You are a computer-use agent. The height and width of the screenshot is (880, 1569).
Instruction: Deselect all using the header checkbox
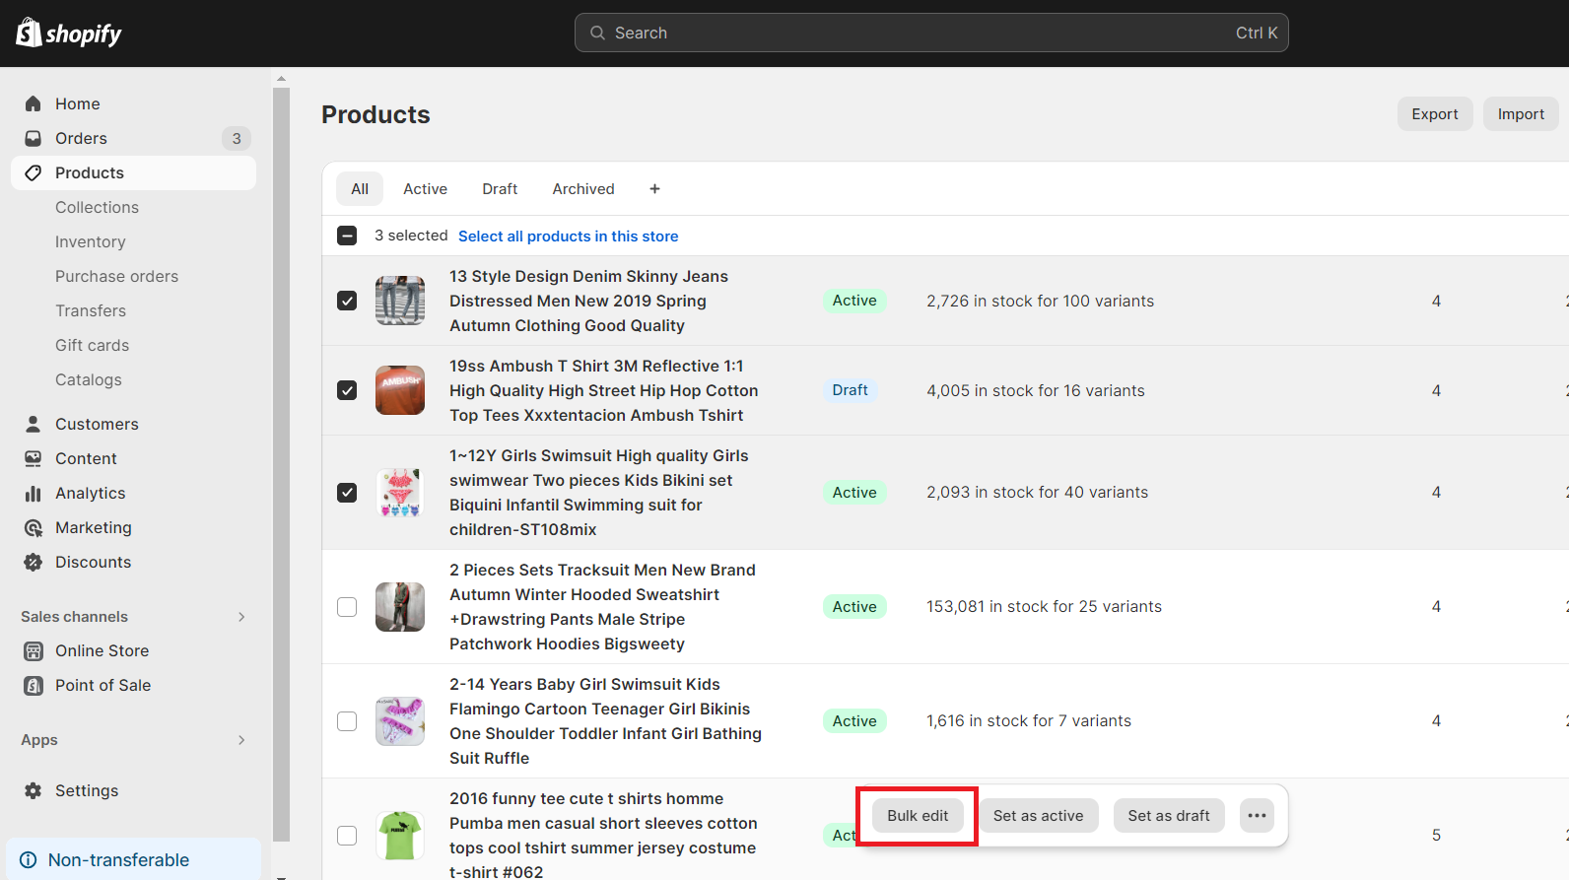click(347, 236)
